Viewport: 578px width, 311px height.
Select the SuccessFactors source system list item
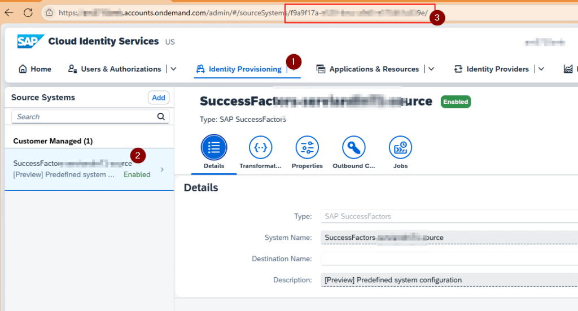tap(89, 169)
